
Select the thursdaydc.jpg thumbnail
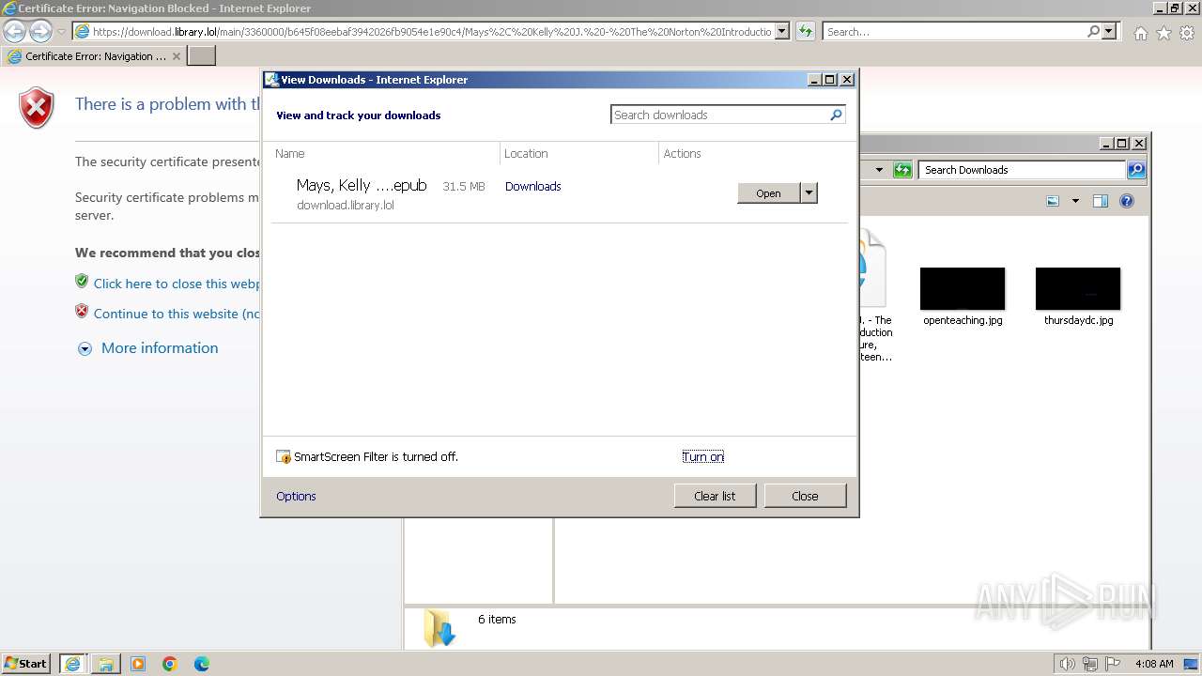point(1078,288)
